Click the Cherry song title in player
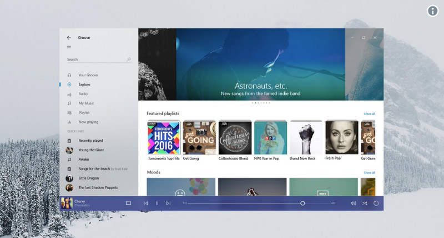 79,201
